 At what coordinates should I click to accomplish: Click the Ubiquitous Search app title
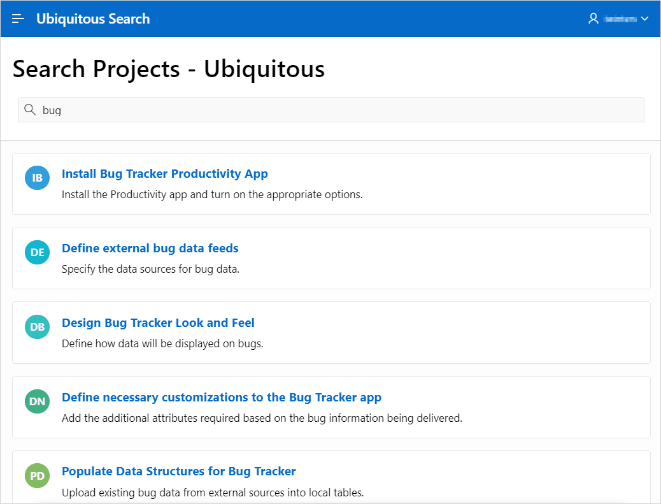[x=93, y=18]
